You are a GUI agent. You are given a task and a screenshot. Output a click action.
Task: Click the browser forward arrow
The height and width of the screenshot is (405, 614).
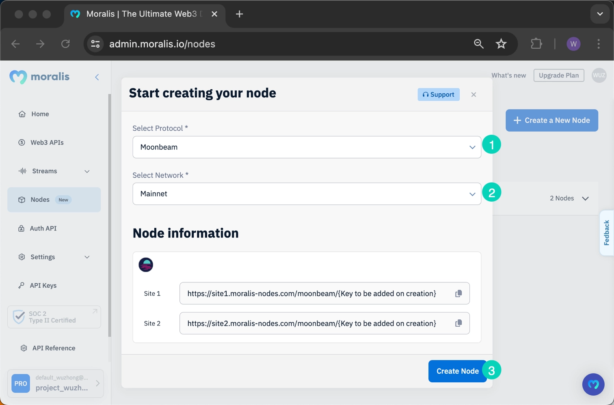tap(40, 44)
